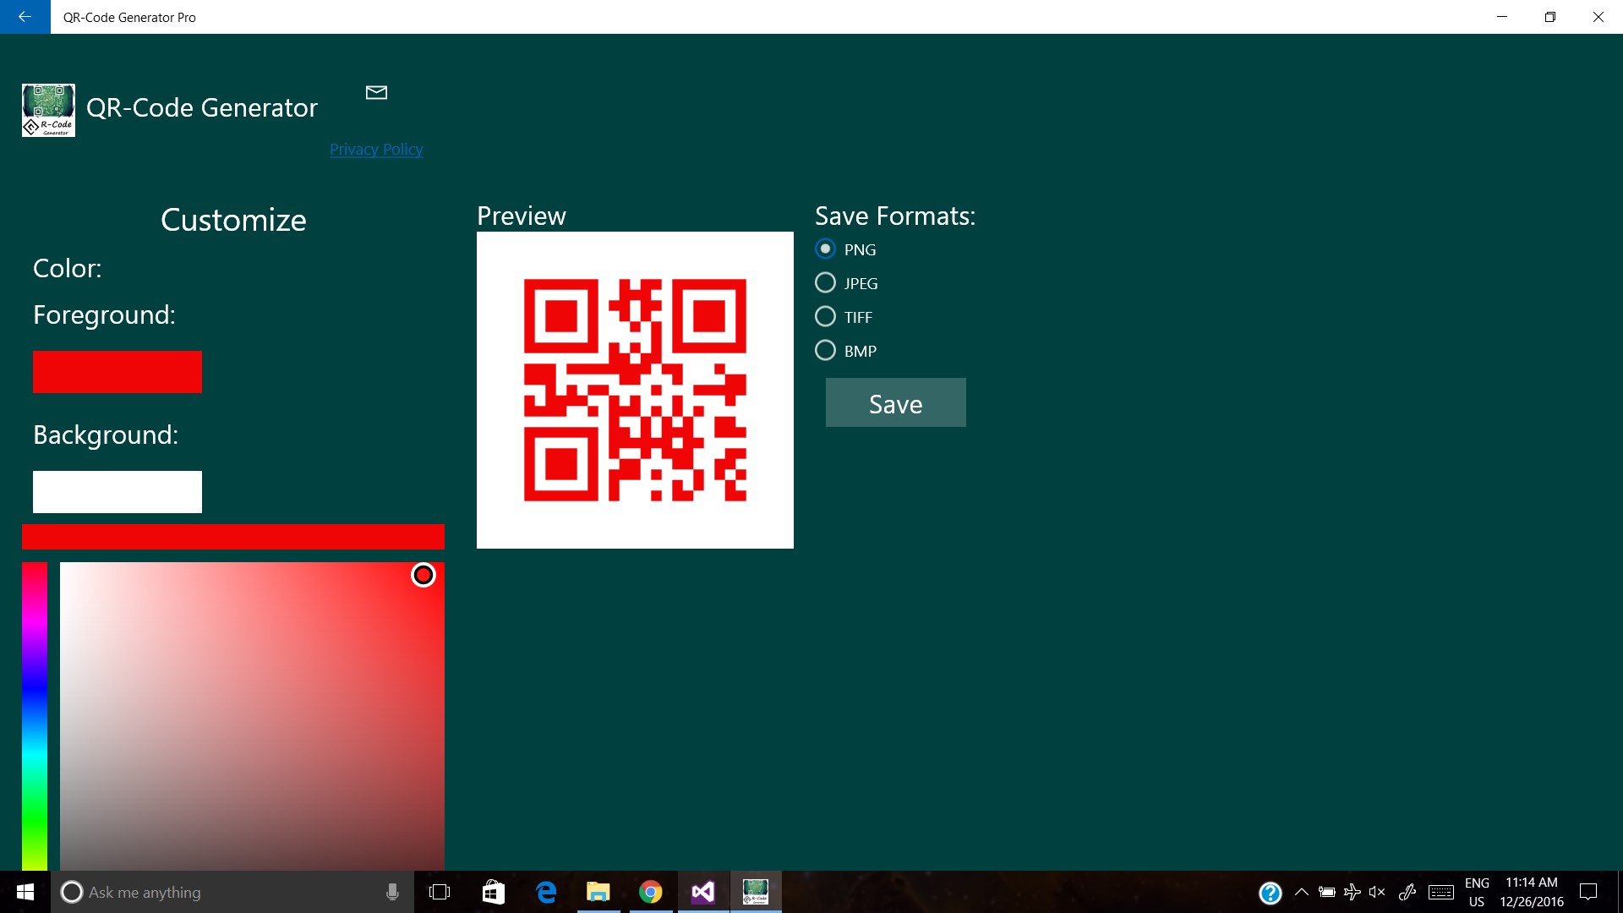Image resolution: width=1623 pixels, height=913 pixels.
Task: Open File Explorer from the taskbar
Action: 598,892
